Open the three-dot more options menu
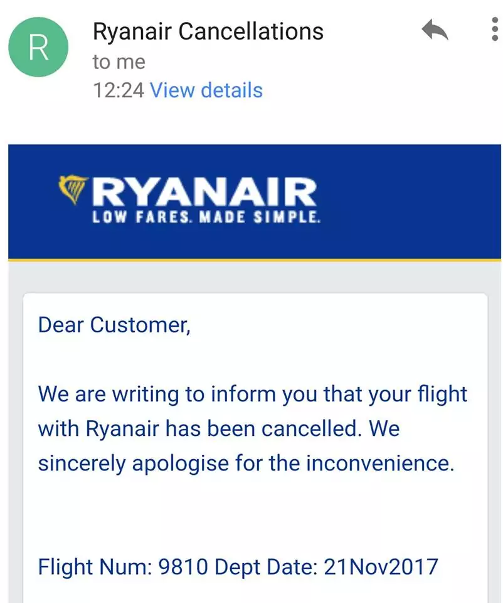This screenshot has width=503, height=603. (495, 29)
